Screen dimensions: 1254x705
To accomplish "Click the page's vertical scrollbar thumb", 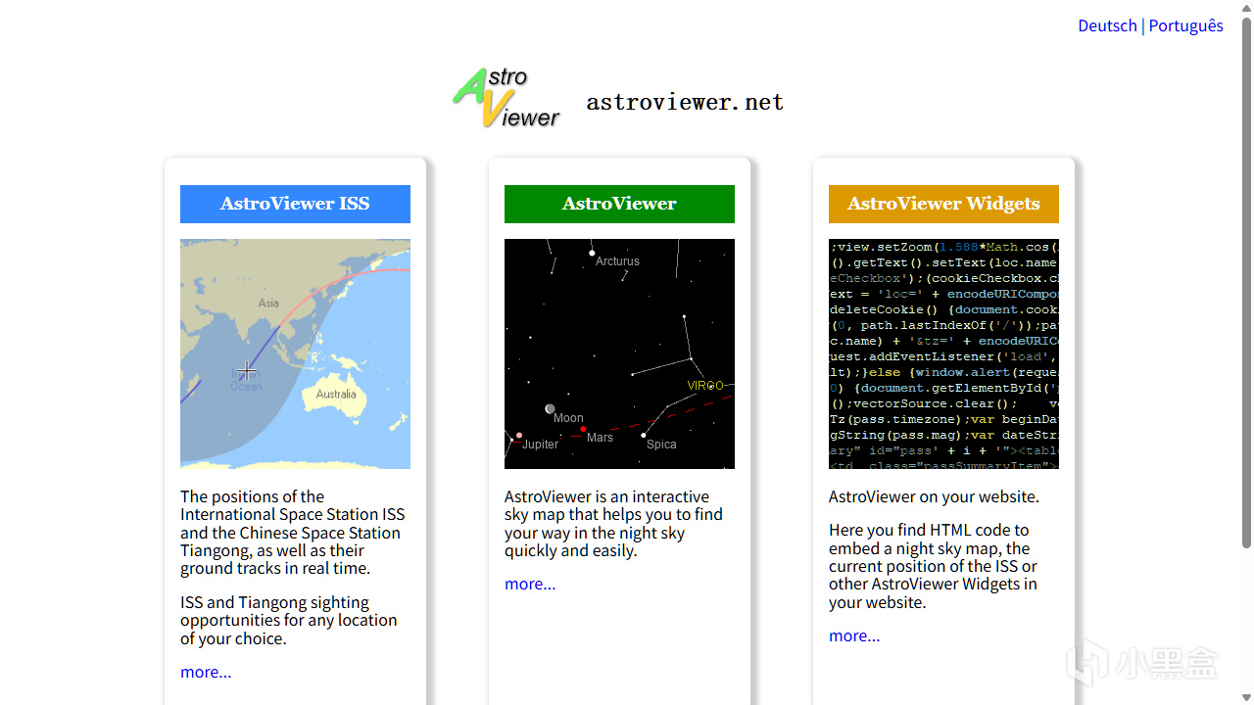I will click(1246, 282).
